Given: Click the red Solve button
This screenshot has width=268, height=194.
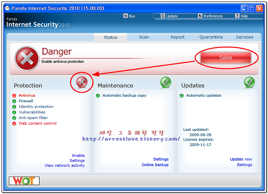Looking at the screenshot, I should click(226, 58).
